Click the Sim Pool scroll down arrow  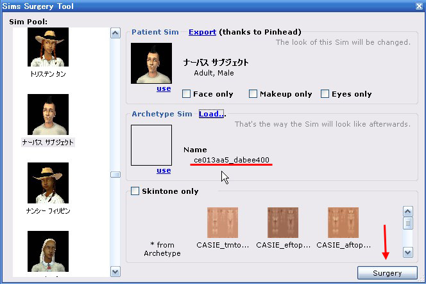(115, 272)
